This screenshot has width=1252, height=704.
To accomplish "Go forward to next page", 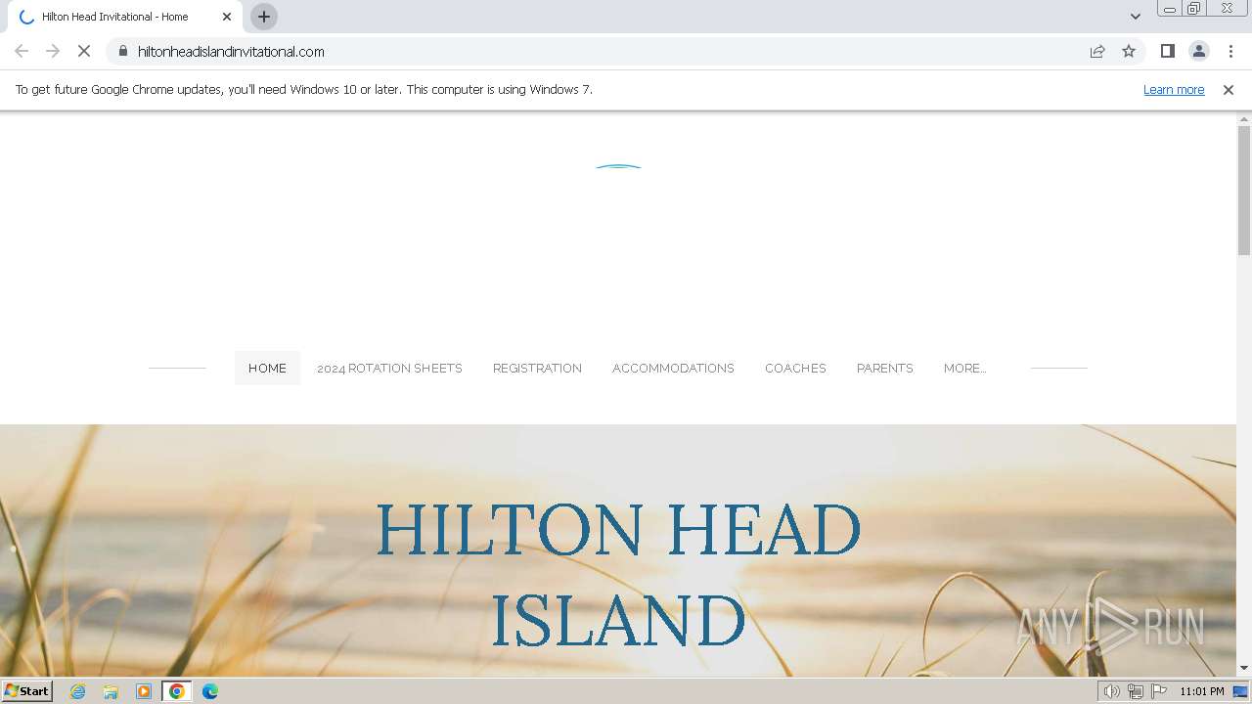I will (x=53, y=51).
